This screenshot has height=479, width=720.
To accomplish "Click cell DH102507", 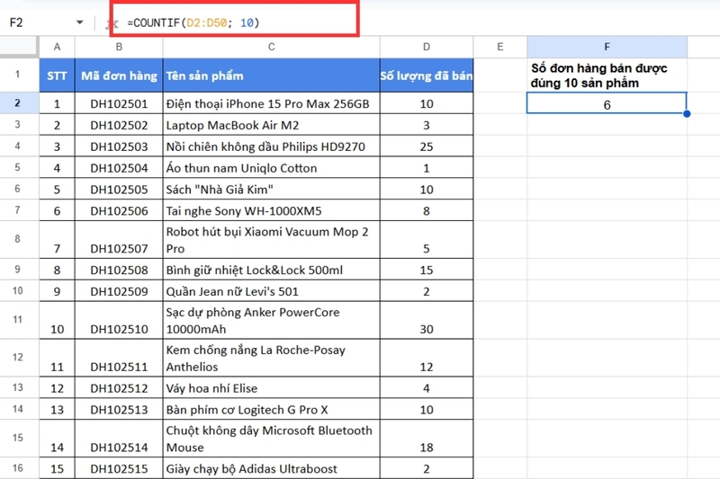I will (119, 240).
